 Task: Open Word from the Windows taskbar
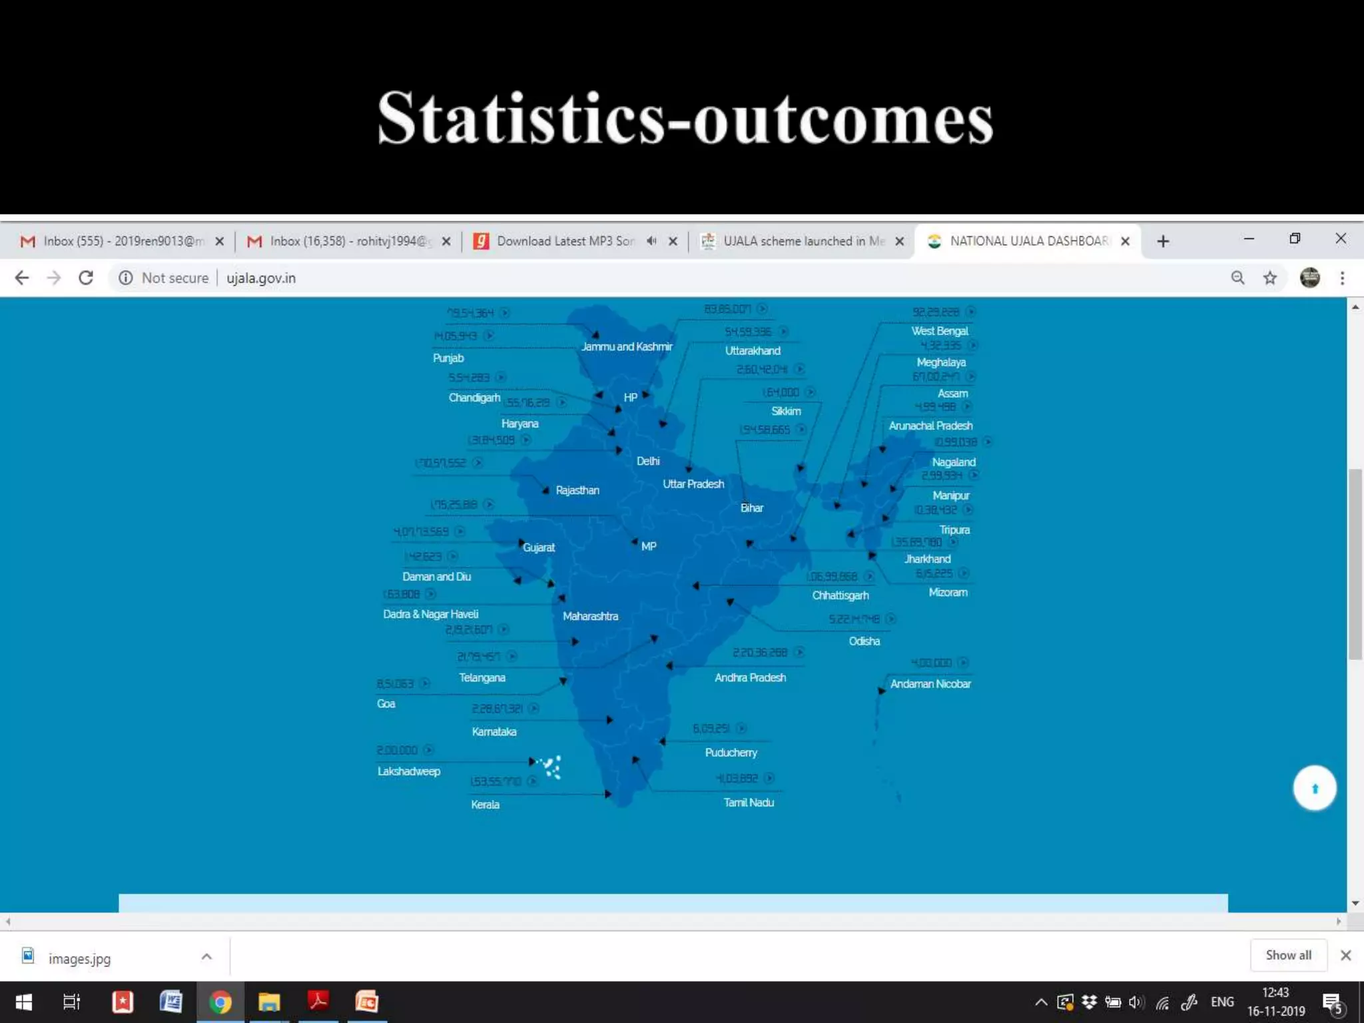pyautogui.click(x=171, y=1002)
